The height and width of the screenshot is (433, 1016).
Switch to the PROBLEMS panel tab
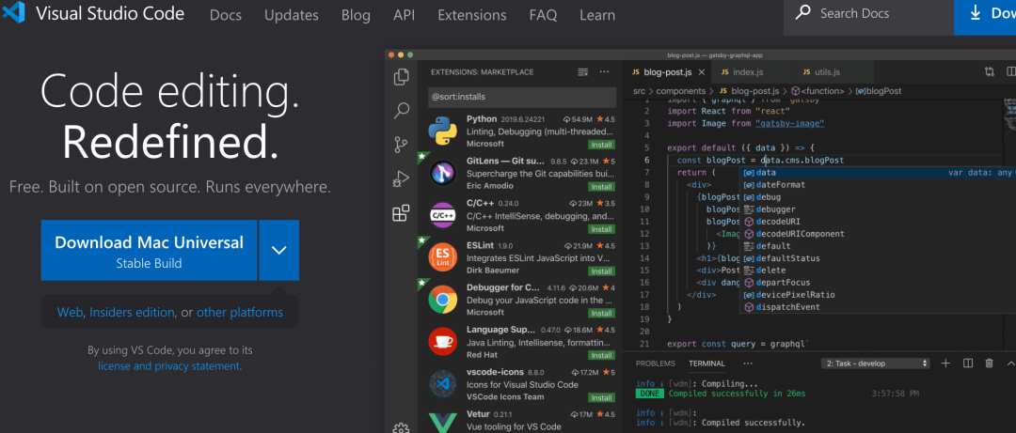(655, 363)
